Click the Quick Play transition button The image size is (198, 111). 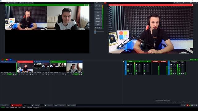pos(98,6)
